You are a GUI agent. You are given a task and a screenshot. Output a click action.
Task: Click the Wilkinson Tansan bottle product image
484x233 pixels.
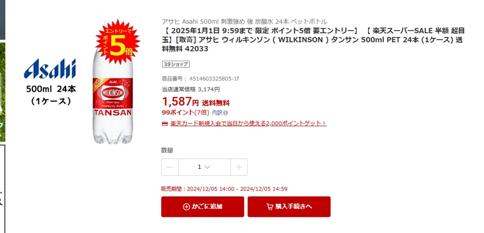pyautogui.click(x=112, y=83)
